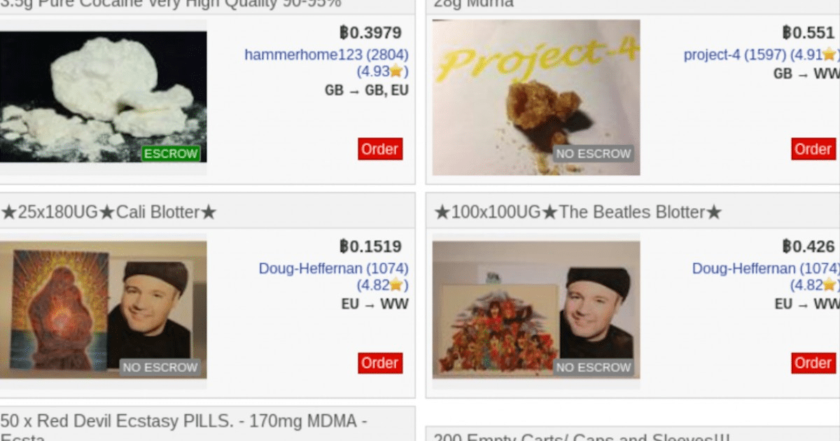Open the ★25x180UG★Cali Blotter★ listing title

point(108,212)
